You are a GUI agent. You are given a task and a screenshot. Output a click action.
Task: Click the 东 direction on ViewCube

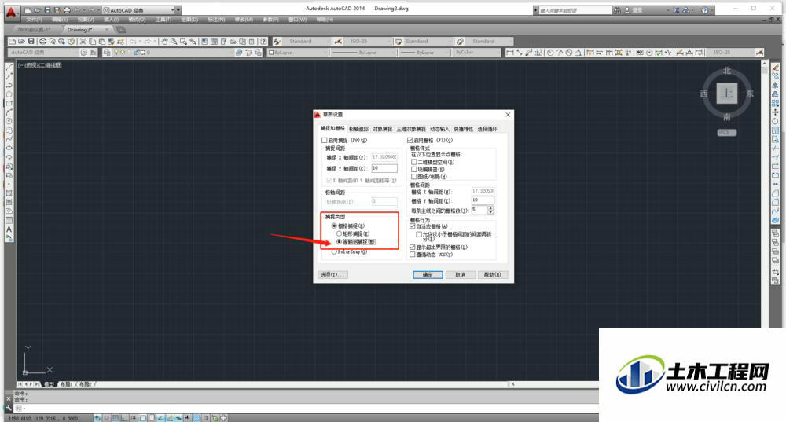(750, 94)
